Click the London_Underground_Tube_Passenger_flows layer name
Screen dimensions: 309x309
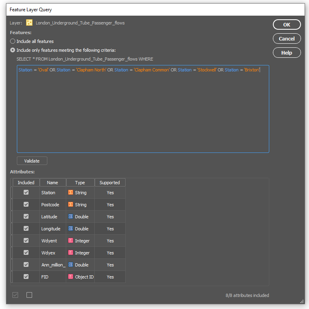click(80, 23)
